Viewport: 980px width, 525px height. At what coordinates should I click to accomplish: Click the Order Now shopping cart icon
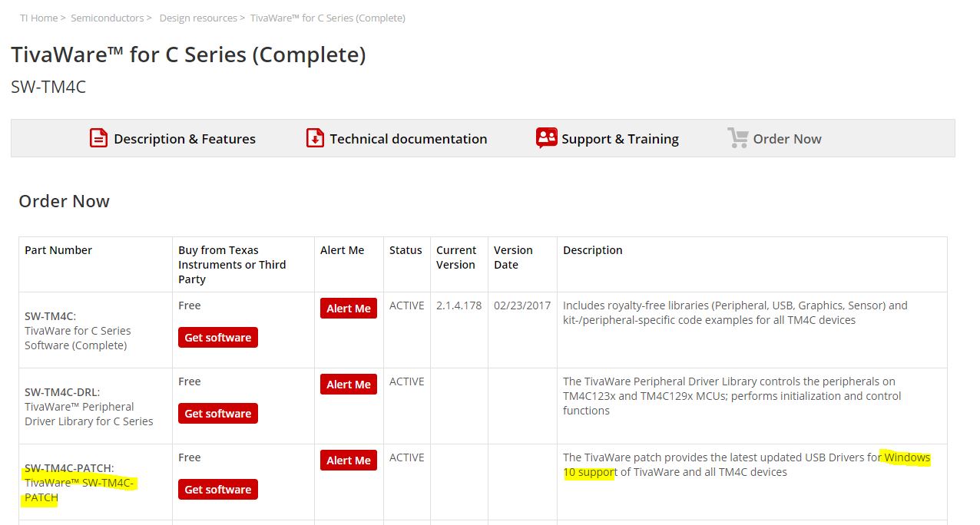coord(737,138)
